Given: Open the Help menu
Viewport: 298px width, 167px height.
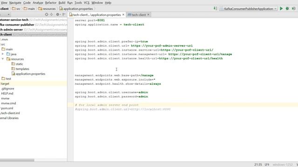Looking at the screenshot, I should click(x=108, y=3).
